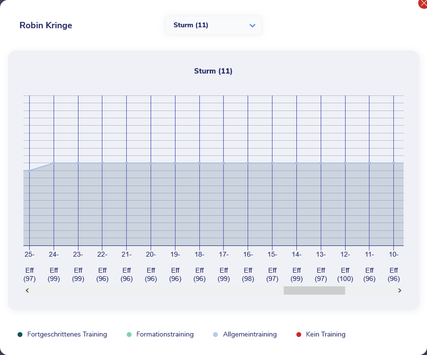Click the red Kein Training legend dot
427x355 pixels.
point(299,335)
